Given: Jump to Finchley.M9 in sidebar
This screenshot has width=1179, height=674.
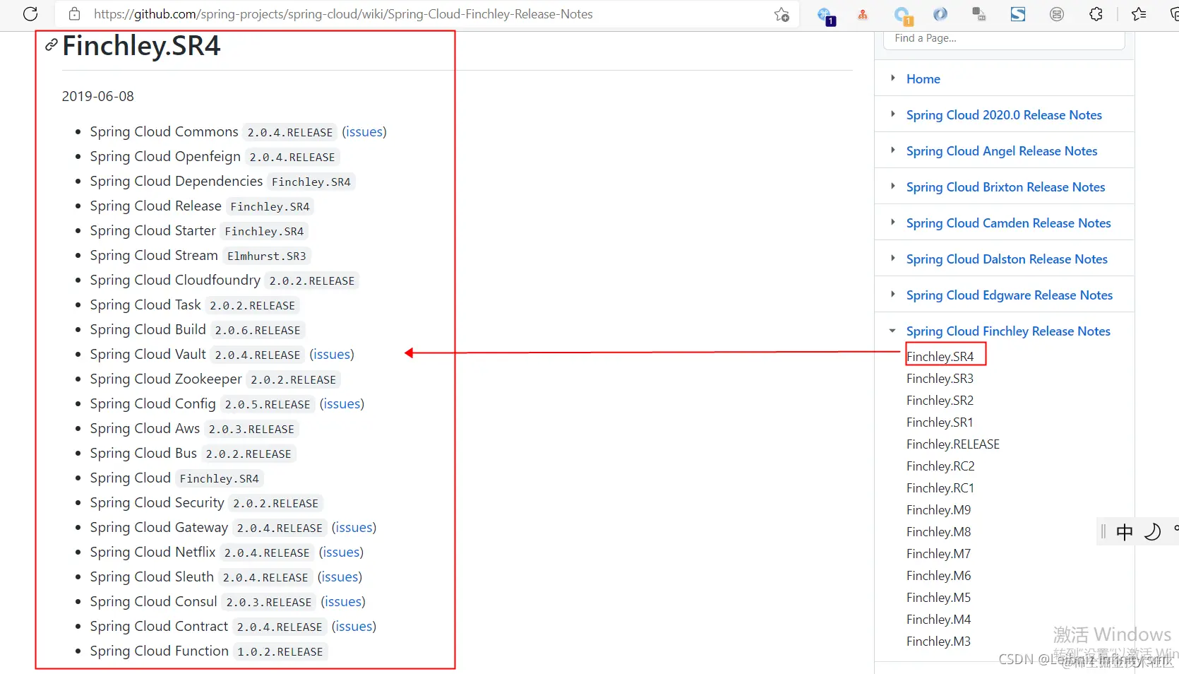Looking at the screenshot, I should (939, 510).
